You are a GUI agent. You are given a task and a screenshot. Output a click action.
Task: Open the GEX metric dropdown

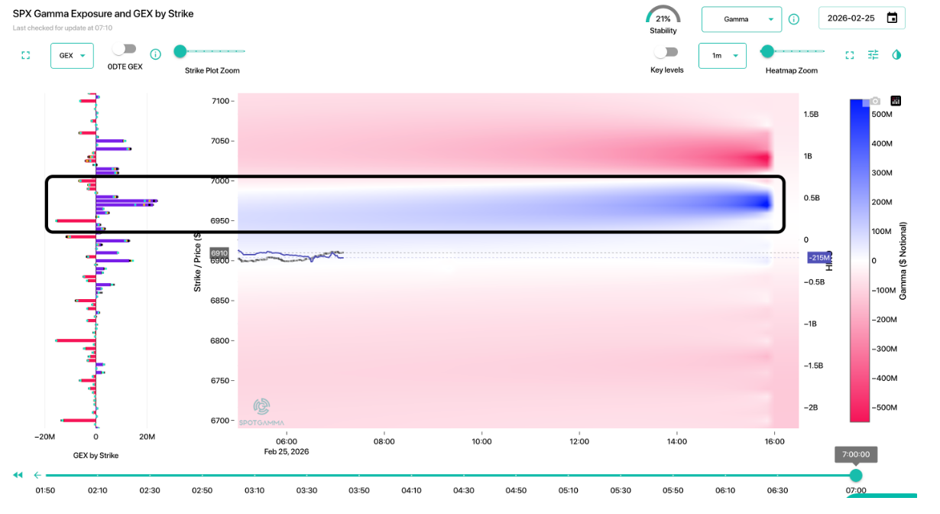(x=72, y=55)
